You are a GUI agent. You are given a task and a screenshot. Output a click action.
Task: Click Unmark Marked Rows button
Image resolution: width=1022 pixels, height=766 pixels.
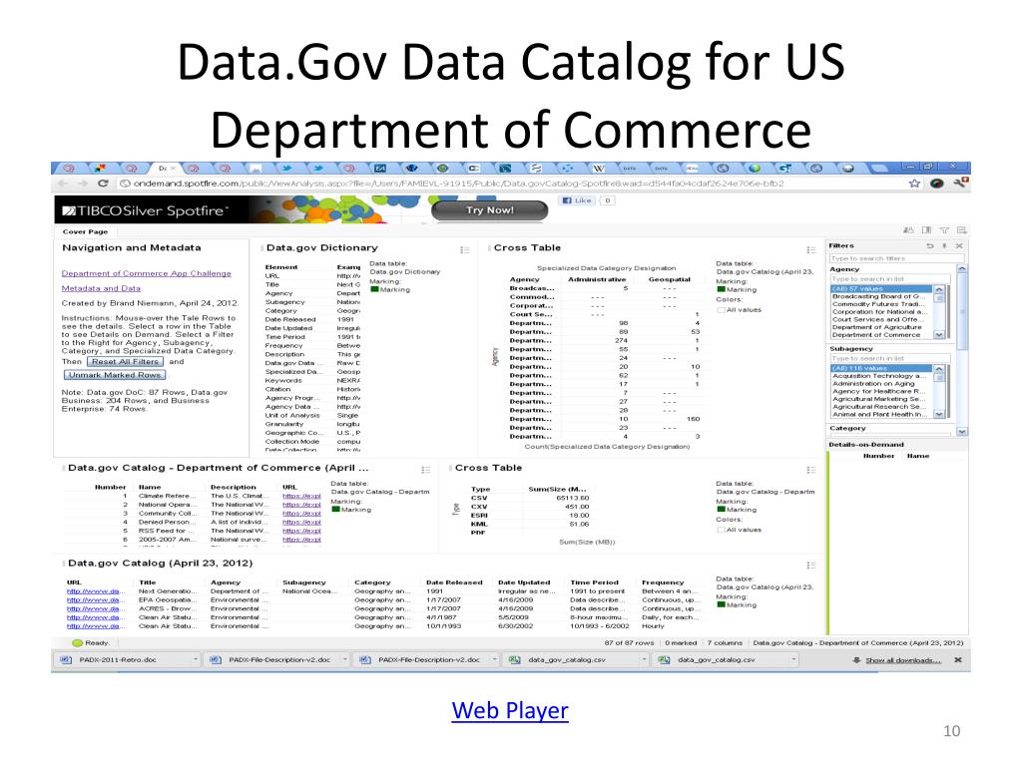[x=115, y=375]
